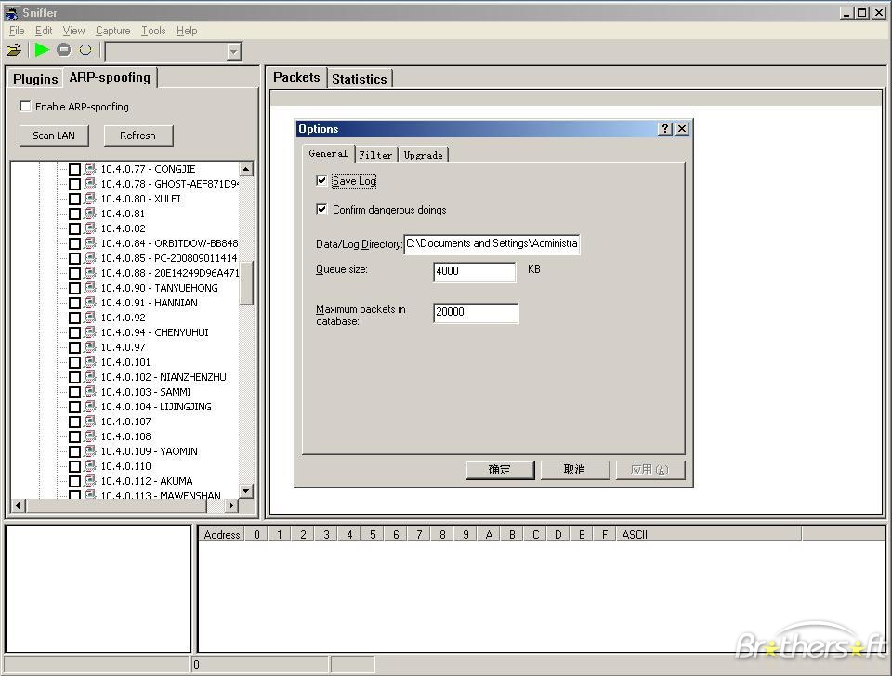Open the Upgrade tab in Options
This screenshot has width=892, height=676.
423,155
